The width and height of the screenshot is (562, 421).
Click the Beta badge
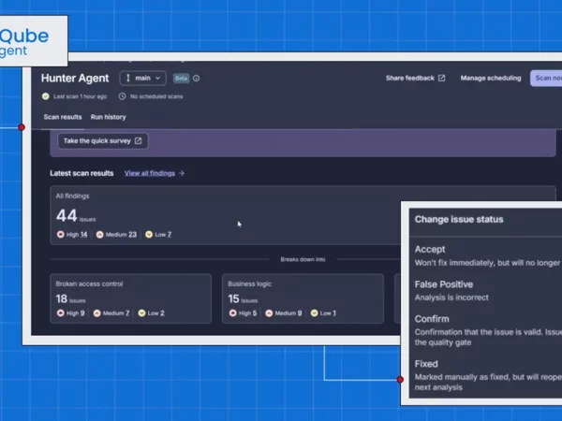(x=181, y=78)
